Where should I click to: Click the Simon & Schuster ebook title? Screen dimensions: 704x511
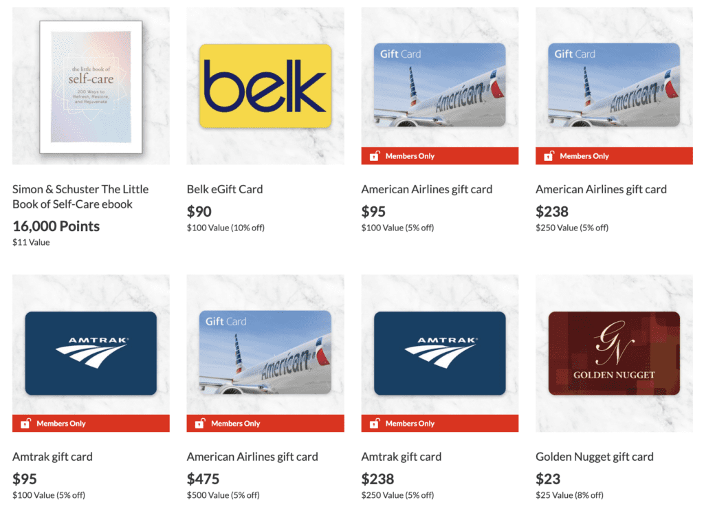(x=80, y=197)
